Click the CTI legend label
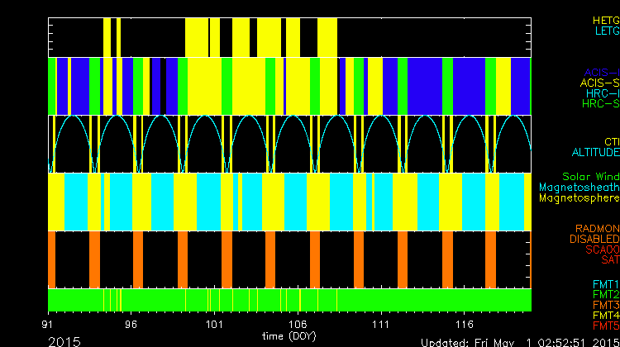 611,142
